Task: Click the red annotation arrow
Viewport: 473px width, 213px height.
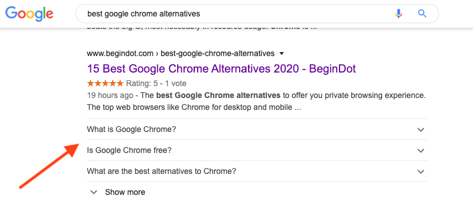Action: click(x=49, y=166)
